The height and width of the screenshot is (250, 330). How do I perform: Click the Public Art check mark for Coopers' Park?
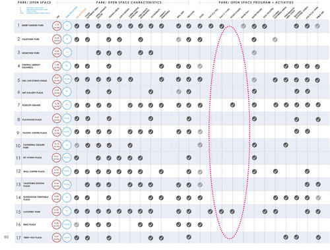click(x=318, y=211)
